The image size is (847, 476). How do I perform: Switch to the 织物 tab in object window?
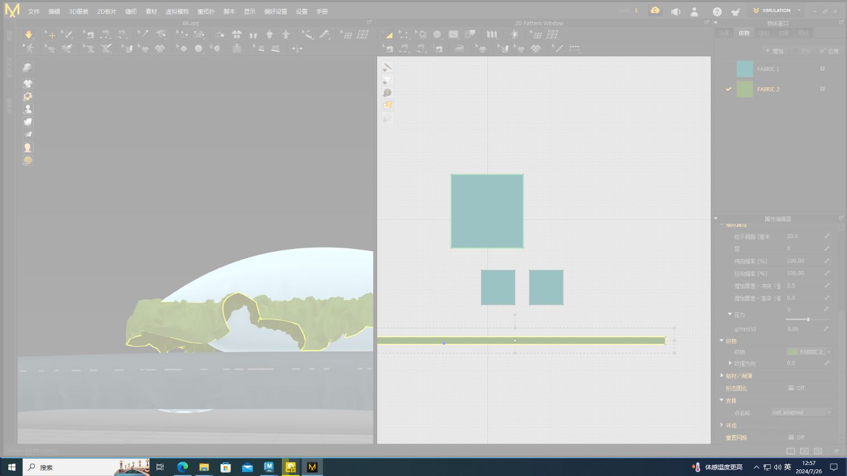click(x=744, y=33)
